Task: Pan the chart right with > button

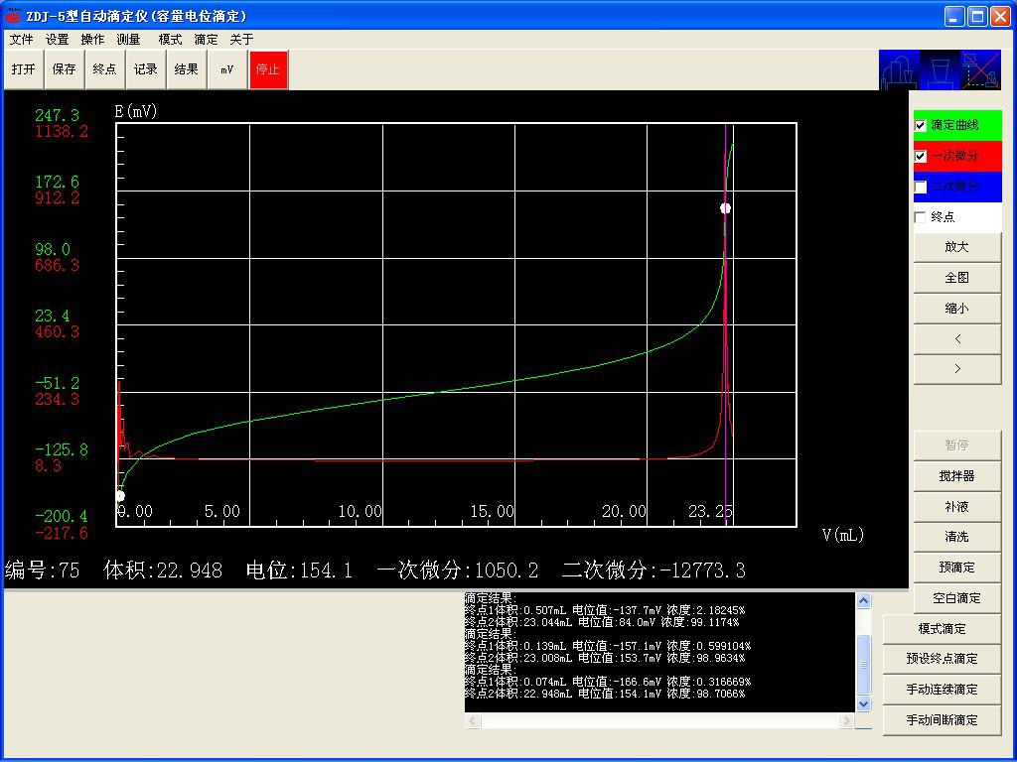Action: (956, 369)
